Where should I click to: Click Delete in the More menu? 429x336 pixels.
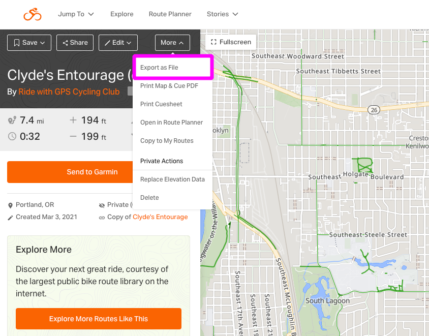(x=172, y=198)
